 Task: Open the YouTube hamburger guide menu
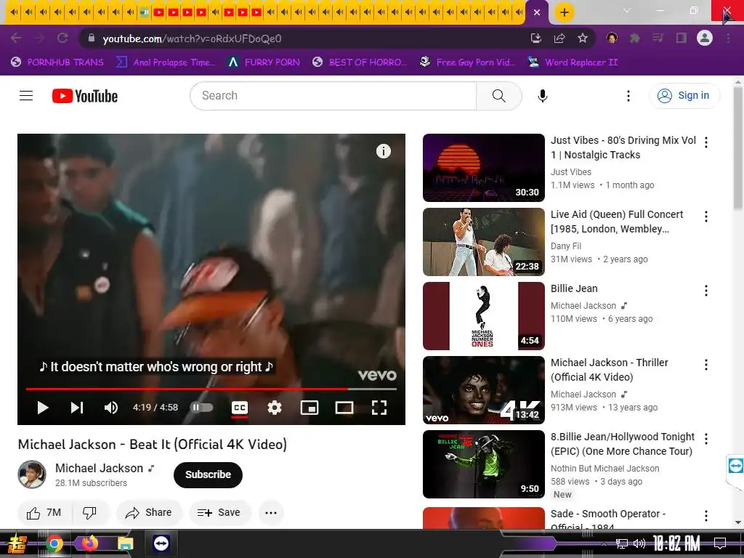point(26,96)
